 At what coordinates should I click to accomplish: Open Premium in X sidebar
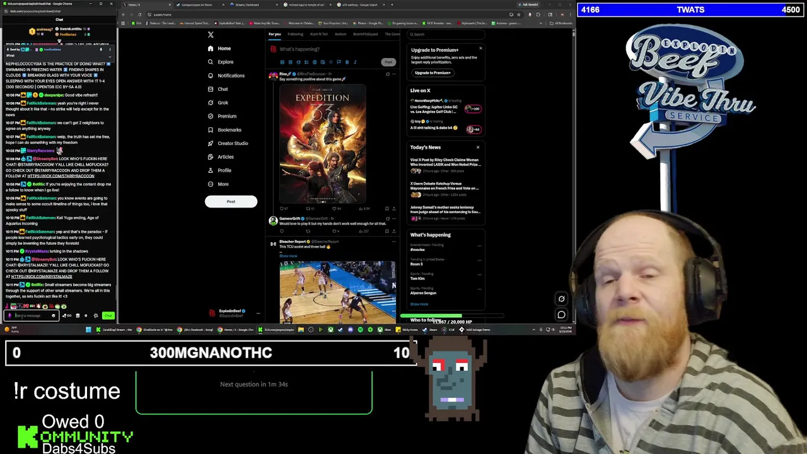[222, 116]
